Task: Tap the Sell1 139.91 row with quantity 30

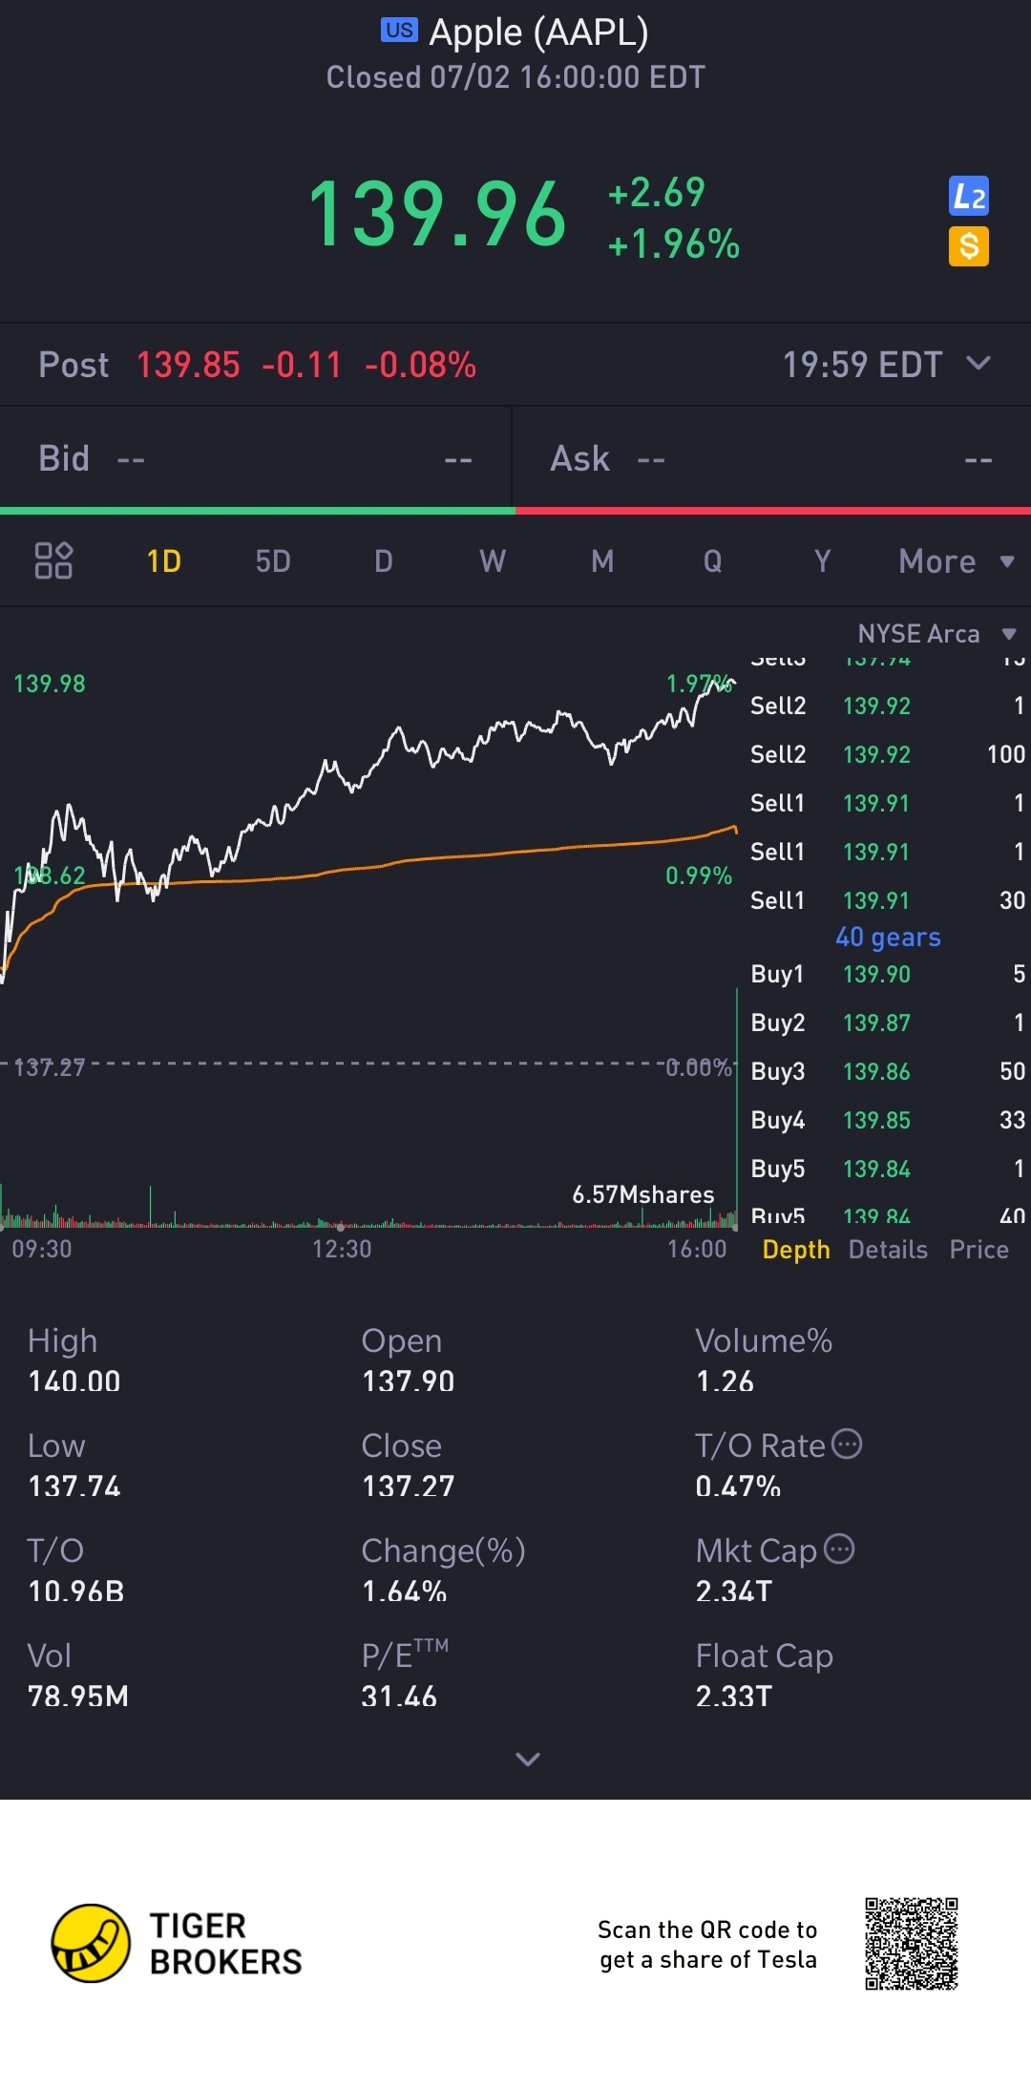Action: coord(888,900)
